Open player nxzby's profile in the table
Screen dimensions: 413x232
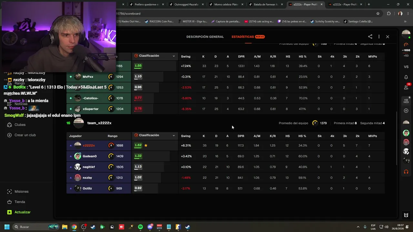(87, 178)
